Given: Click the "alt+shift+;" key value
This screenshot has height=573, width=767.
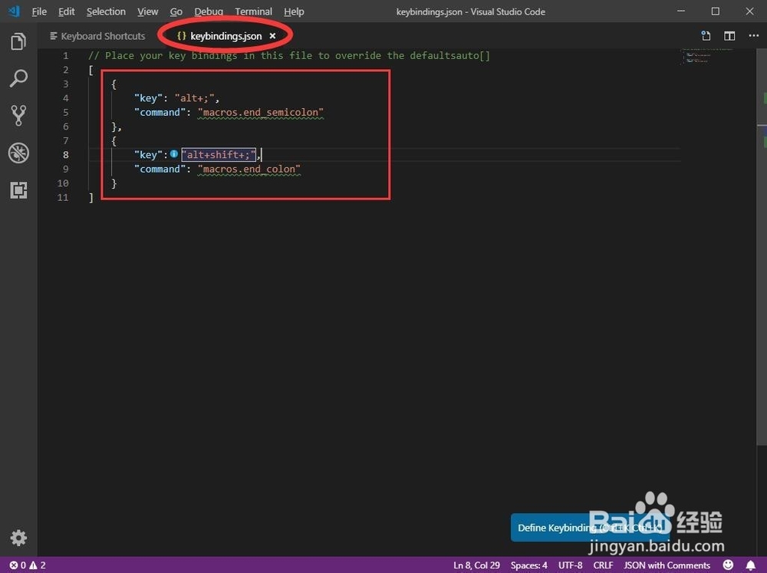Looking at the screenshot, I should pyautogui.click(x=219, y=155).
